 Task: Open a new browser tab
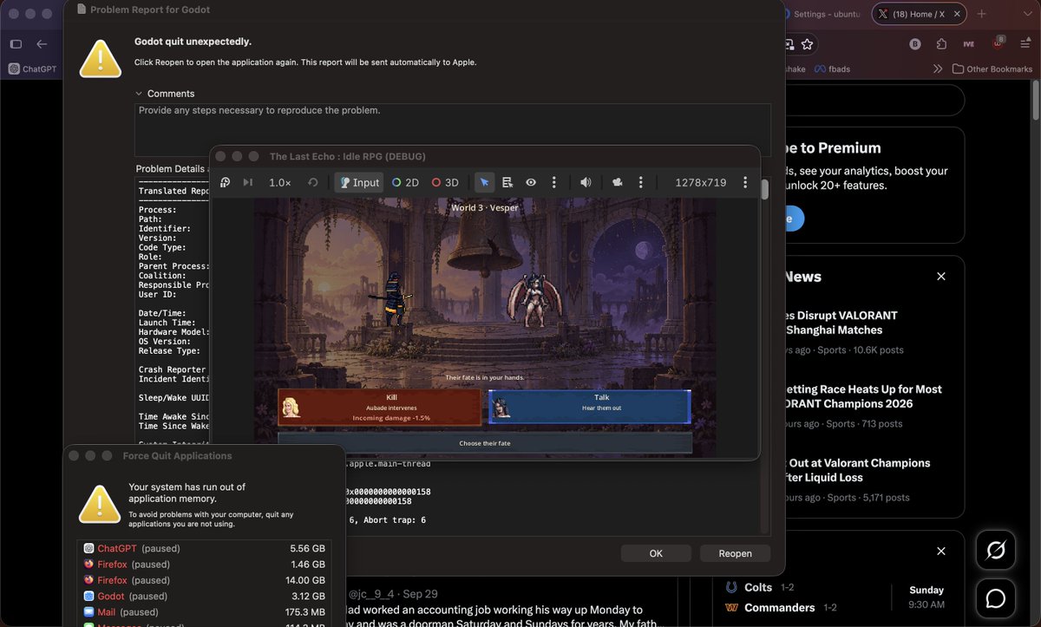[982, 14]
